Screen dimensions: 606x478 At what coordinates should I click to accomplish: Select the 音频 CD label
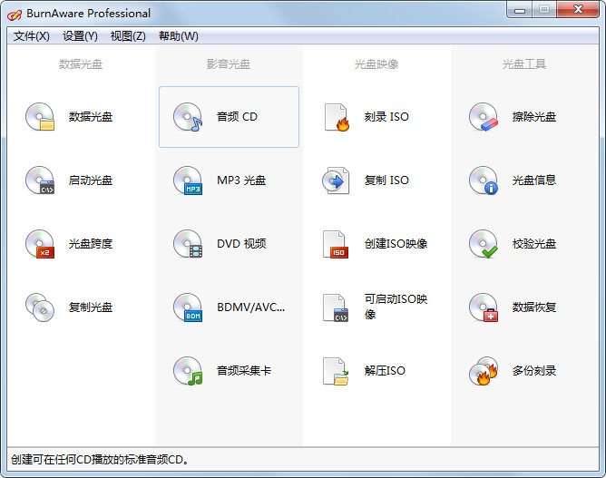pyautogui.click(x=237, y=117)
